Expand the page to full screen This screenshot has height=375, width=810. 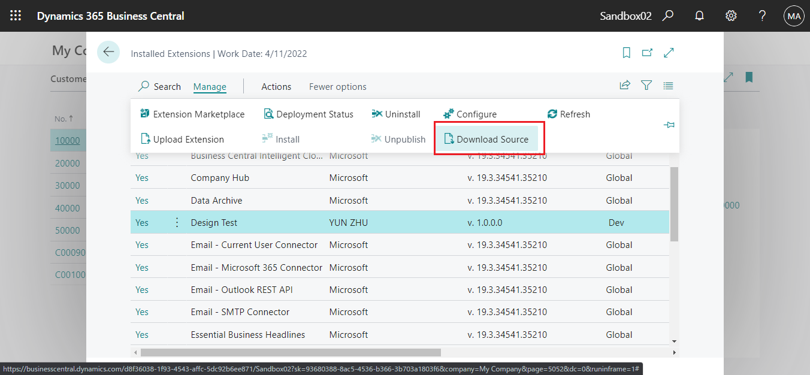pos(669,53)
